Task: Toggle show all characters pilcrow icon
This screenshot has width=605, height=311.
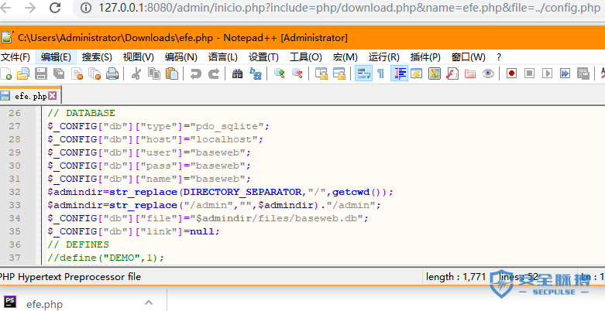Action: point(380,73)
